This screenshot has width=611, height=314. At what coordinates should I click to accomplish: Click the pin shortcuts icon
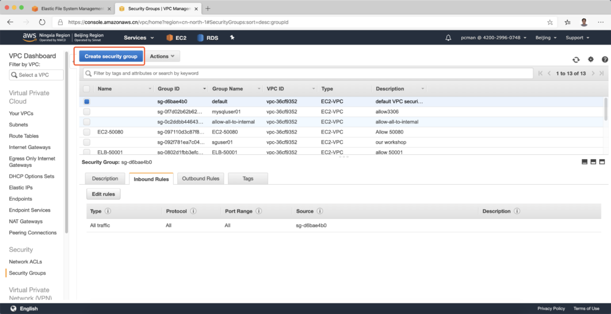pos(232,38)
